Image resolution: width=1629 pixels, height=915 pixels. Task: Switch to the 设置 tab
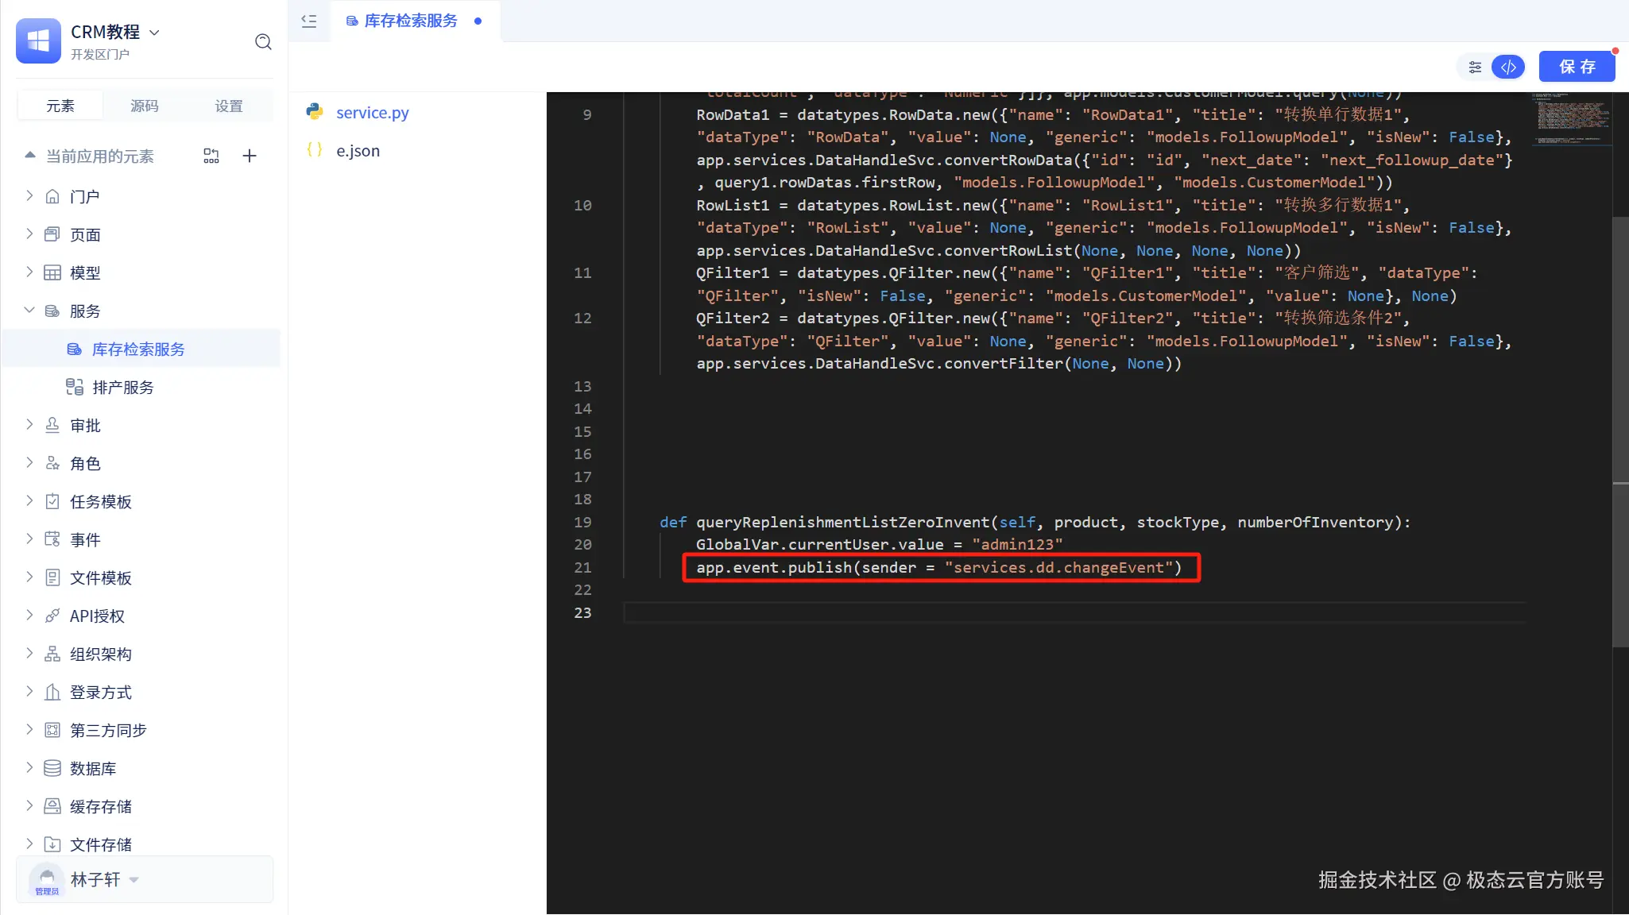coord(229,106)
